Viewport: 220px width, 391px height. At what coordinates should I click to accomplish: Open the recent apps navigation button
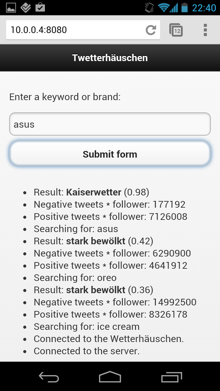[171, 377]
